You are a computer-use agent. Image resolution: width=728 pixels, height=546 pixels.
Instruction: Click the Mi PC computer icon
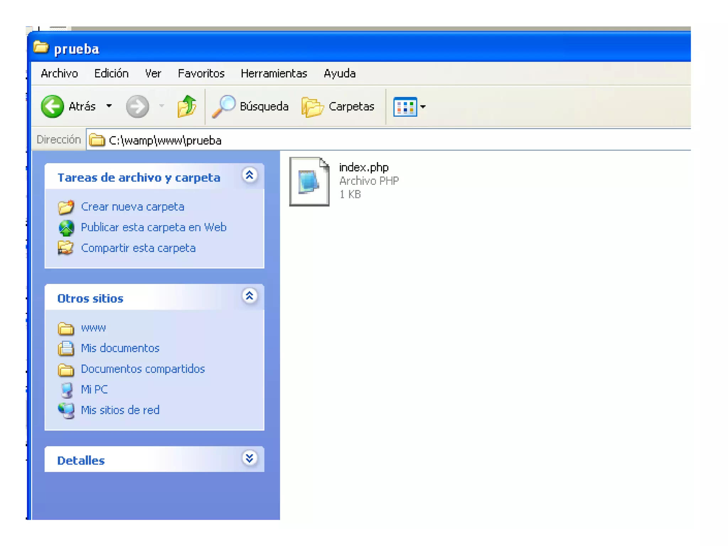coord(66,390)
